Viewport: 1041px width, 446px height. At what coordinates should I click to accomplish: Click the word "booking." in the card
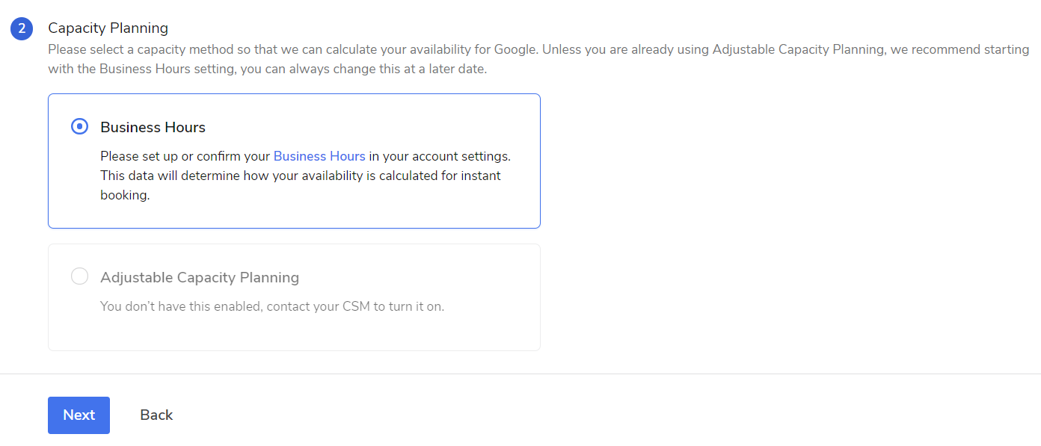[125, 196]
